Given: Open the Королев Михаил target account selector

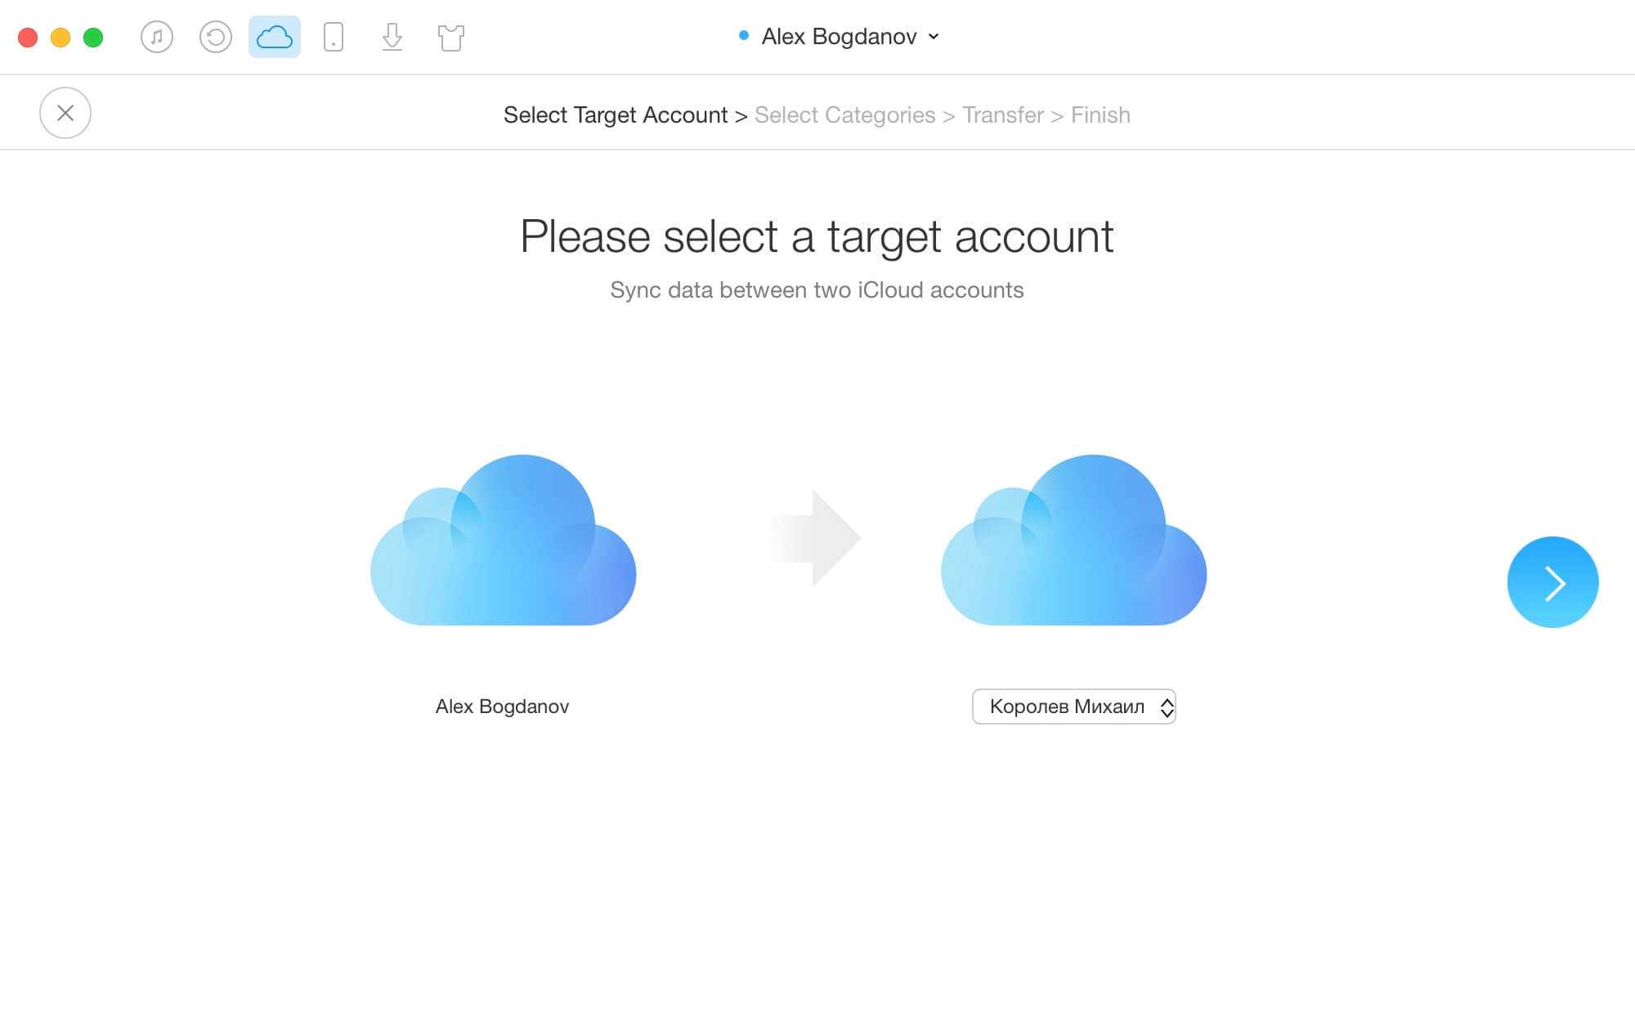Looking at the screenshot, I should click(1066, 707).
